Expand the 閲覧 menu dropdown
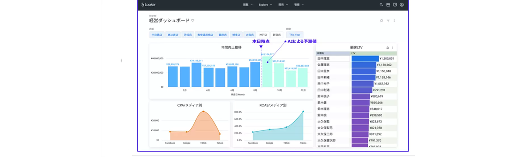Viewport: 523px width, 157px height. click(x=248, y=5)
